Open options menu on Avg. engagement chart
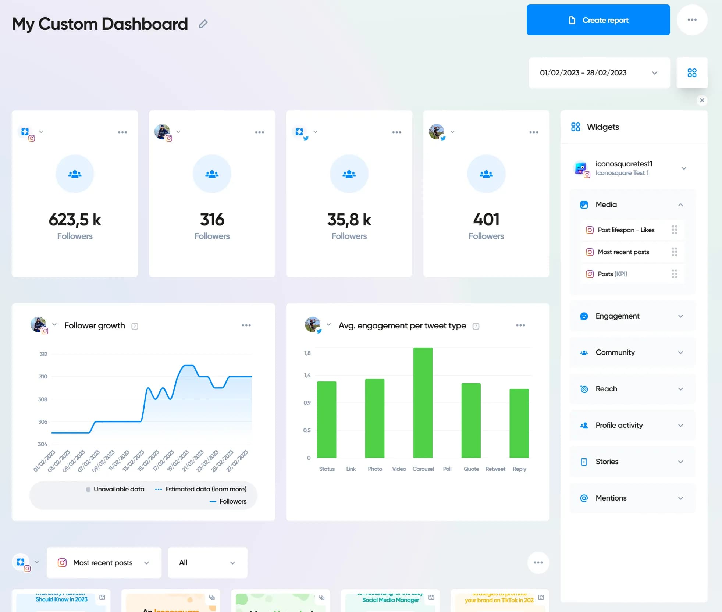The width and height of the screenshot is (722, 612). [520, 325]
